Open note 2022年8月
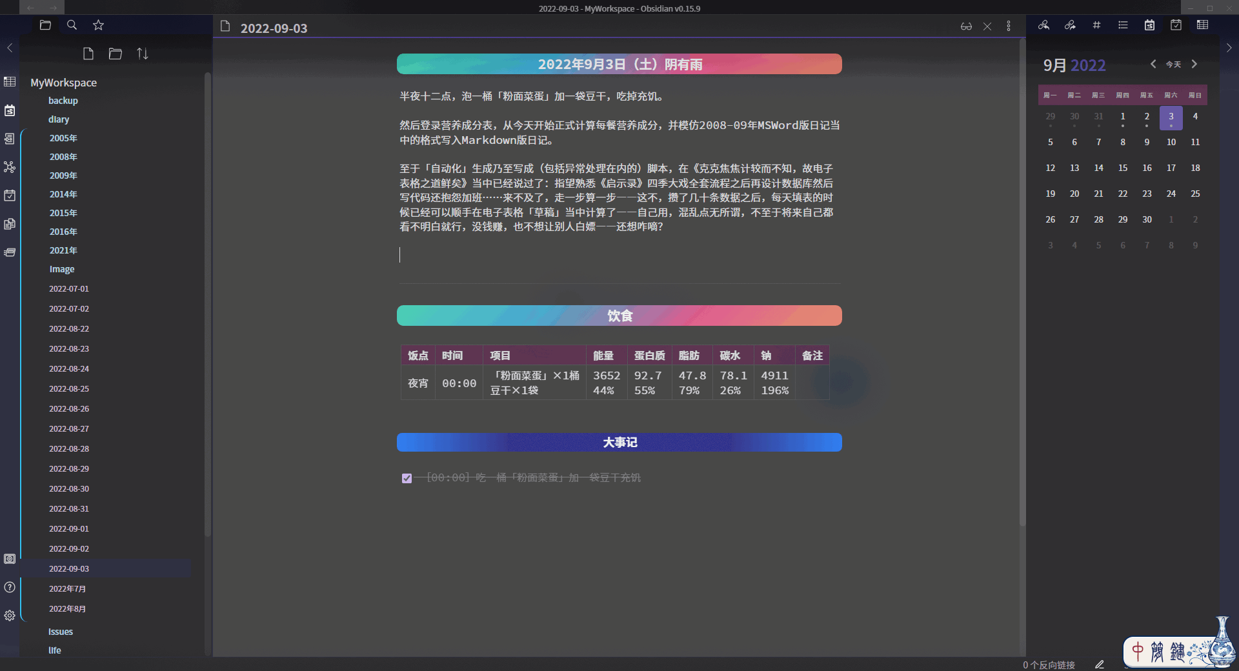Viewport: 1239px width, 671px height. pos(67,609)
